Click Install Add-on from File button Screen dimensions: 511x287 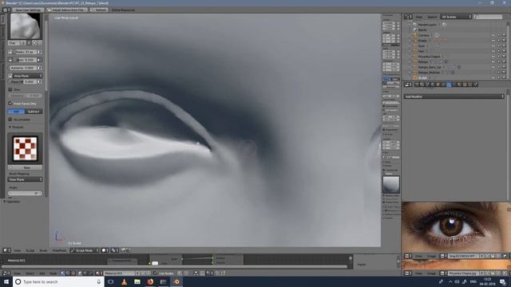click(x=66, y=10)
